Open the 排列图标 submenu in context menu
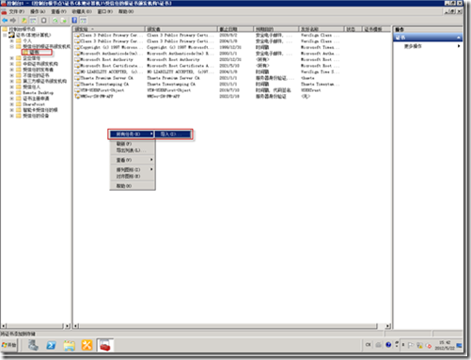 133,169
